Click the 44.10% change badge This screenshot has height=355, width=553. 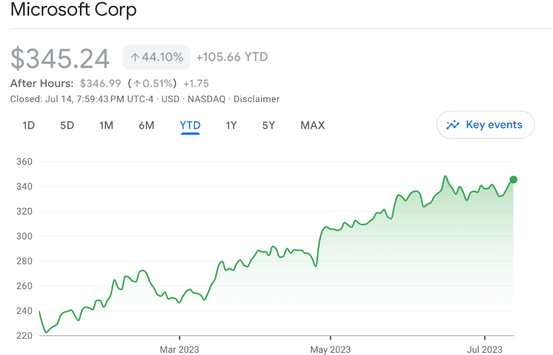156,57
